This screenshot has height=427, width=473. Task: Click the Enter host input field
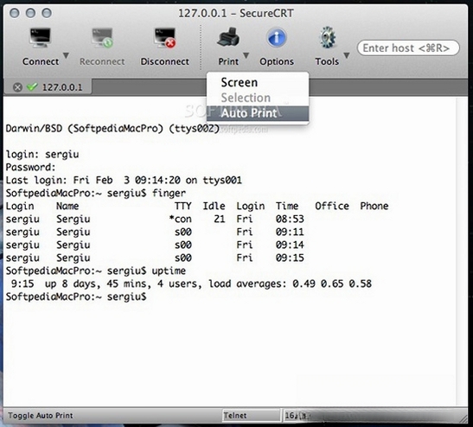click(x=408, y=48)
